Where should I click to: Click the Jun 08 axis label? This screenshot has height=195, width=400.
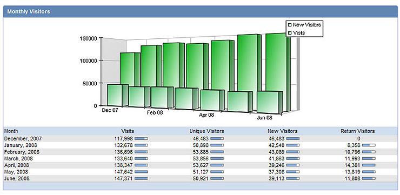tap(264, 118)
